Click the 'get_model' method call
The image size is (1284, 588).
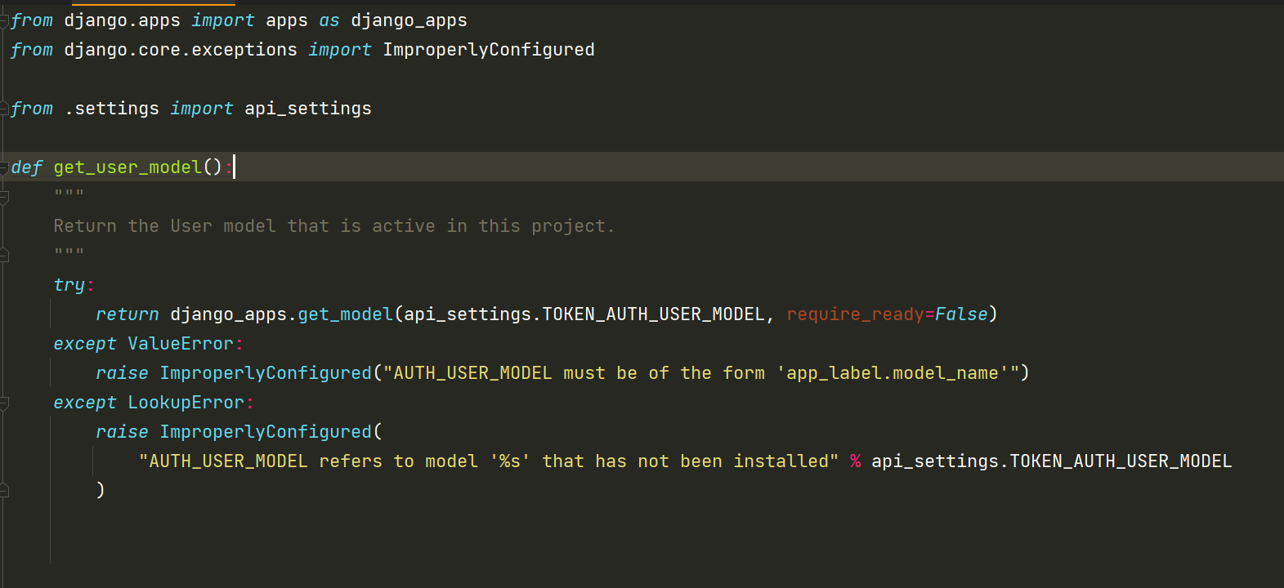[345, 314]
